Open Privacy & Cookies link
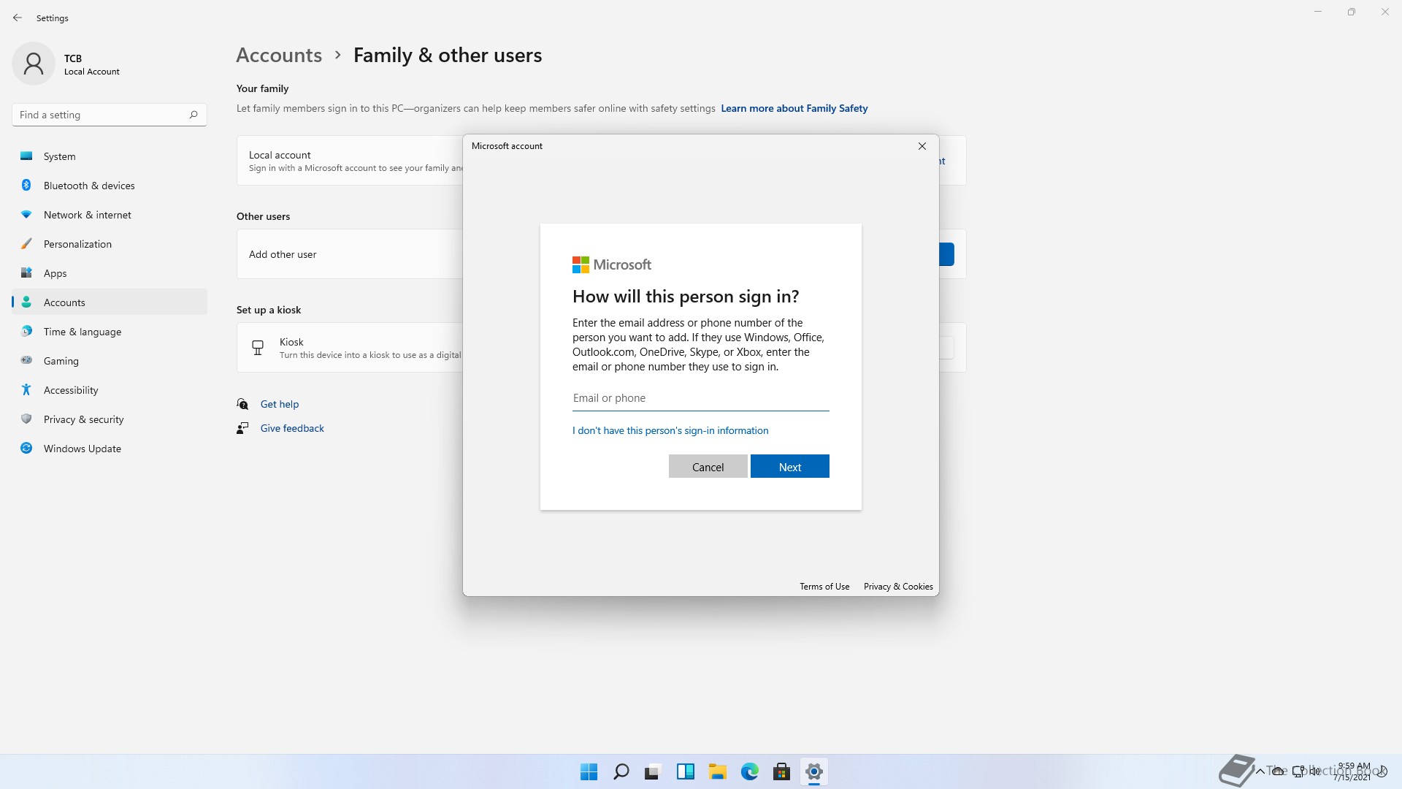1402x789 pixels. 898,587
